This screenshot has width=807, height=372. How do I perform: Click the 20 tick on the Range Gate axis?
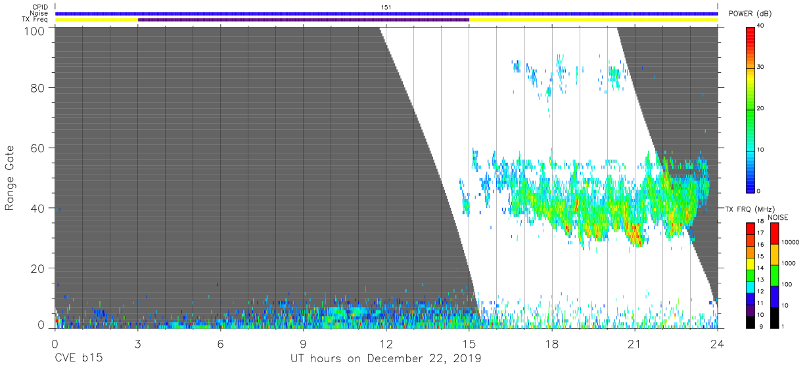click(37, 268)
